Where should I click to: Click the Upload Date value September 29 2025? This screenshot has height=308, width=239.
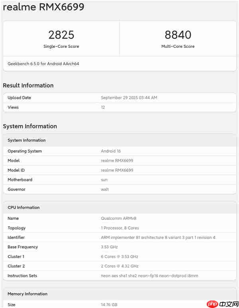coord(129,98)
